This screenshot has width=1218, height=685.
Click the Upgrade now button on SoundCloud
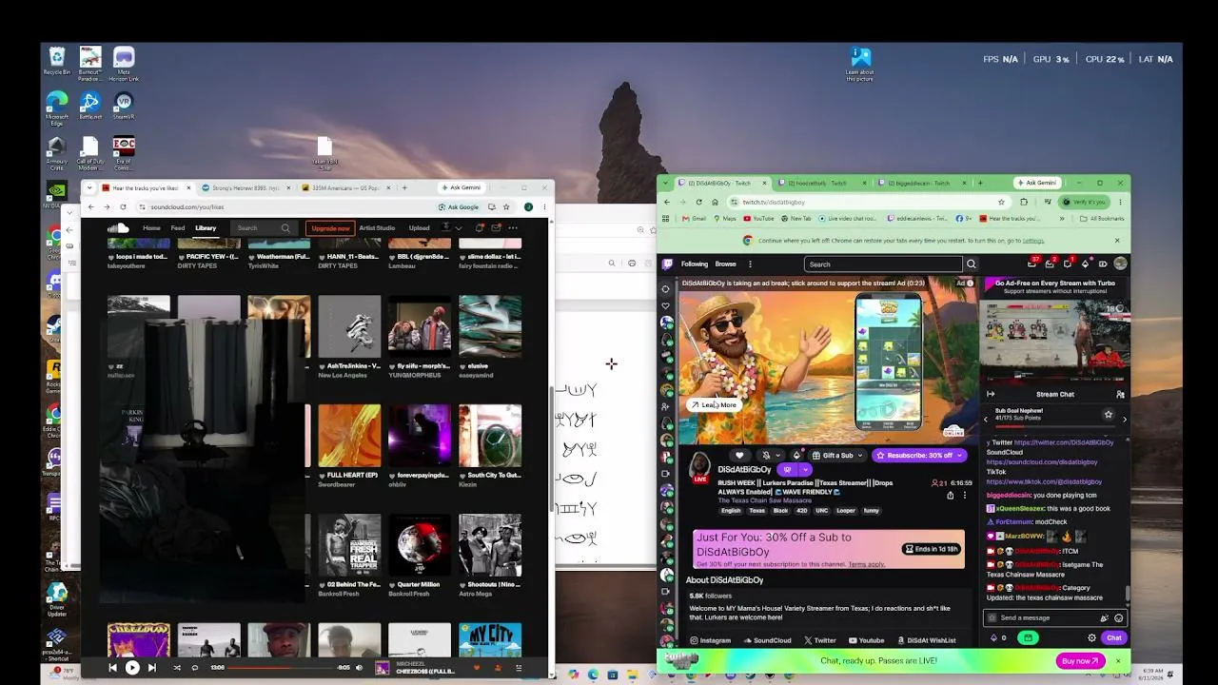(330, 228)
